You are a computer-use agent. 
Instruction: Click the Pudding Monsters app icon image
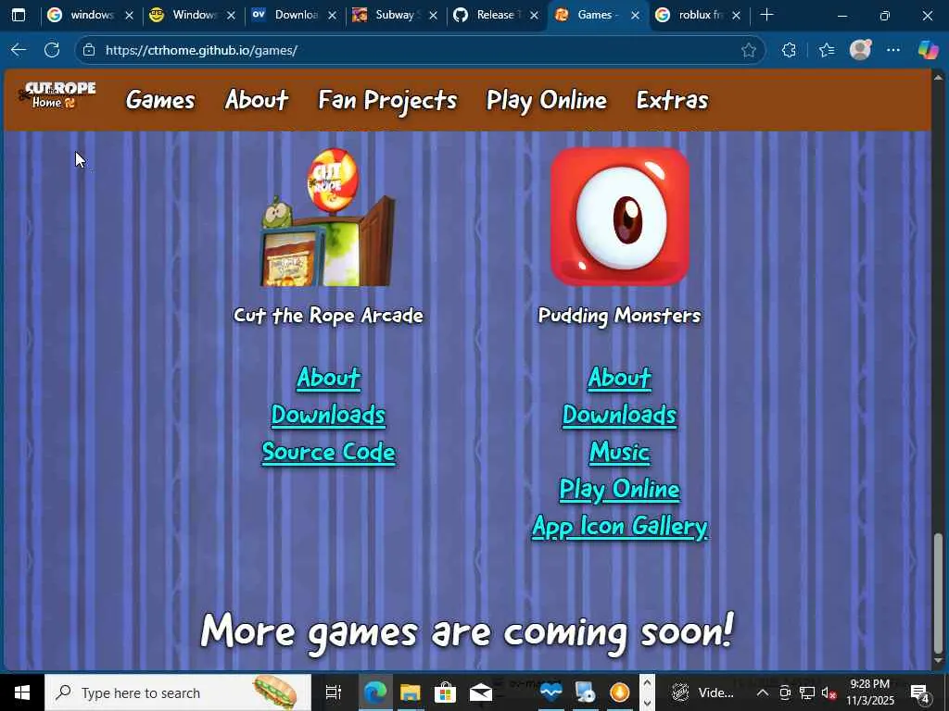[620, 217]
